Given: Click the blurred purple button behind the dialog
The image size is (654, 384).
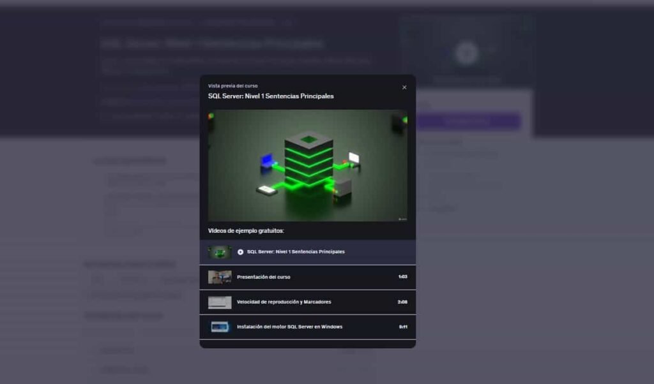Looking at the screenshot, I should (468, 121).
